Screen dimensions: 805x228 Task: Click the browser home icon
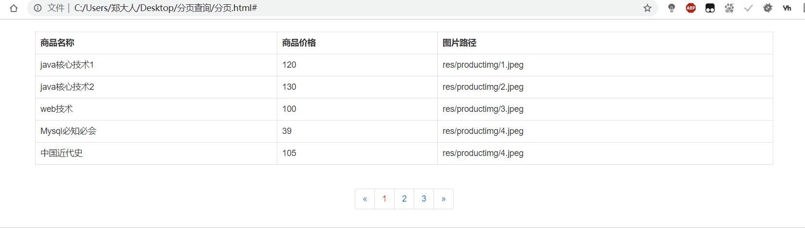13,8
